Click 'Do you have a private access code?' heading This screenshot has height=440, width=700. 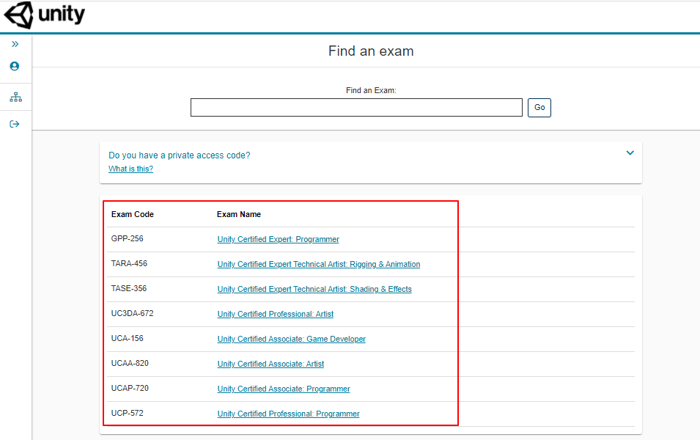pyautogui.click(x=180, y=155)
